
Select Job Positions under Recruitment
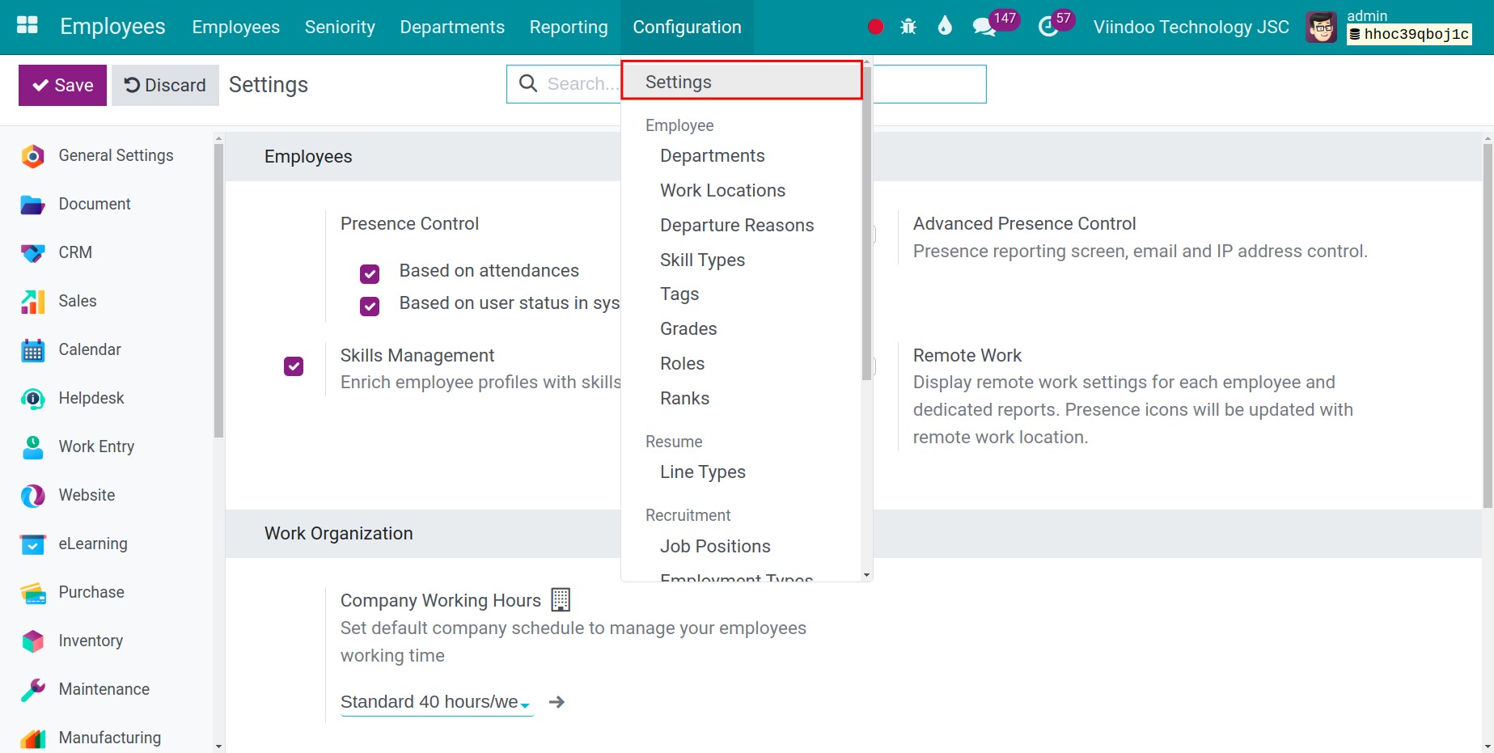click(715, 546)
